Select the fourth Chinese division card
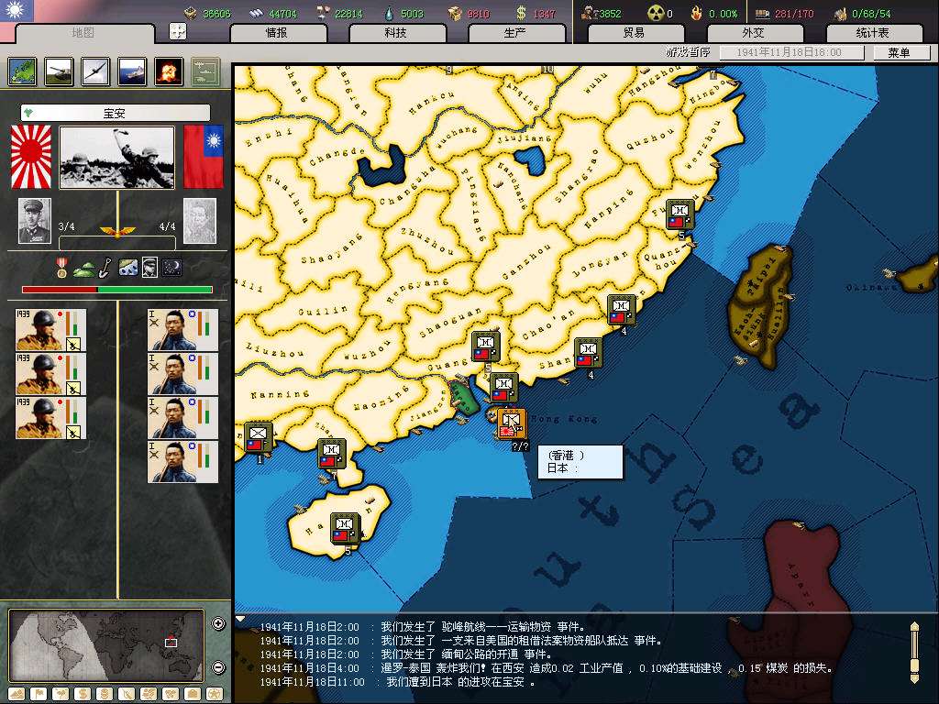This screenshot has height=704, width=939. pos(182,462)
